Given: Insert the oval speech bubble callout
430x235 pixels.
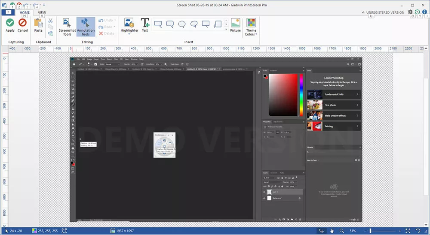Looking at the screenshot, I should pyautogui.click(x=182, y=24).
